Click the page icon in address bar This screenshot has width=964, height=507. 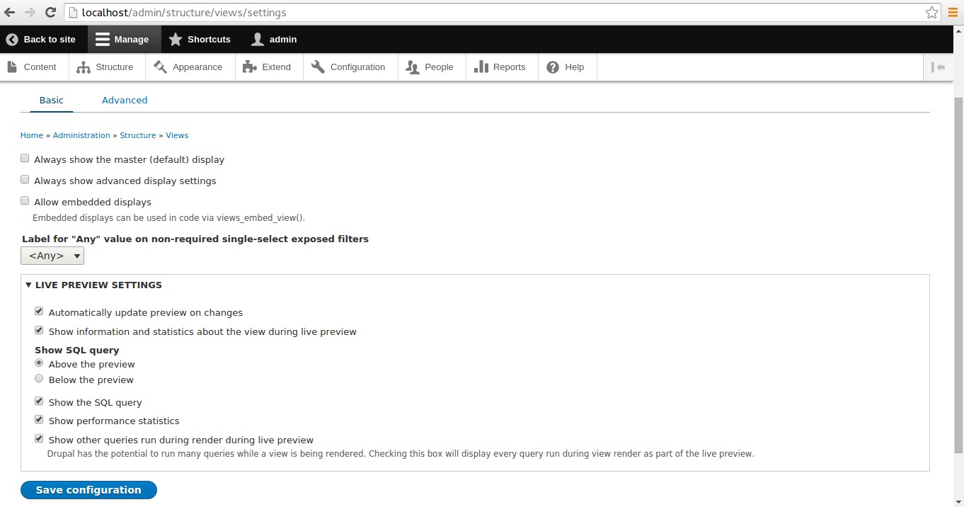tap(74, 12)
